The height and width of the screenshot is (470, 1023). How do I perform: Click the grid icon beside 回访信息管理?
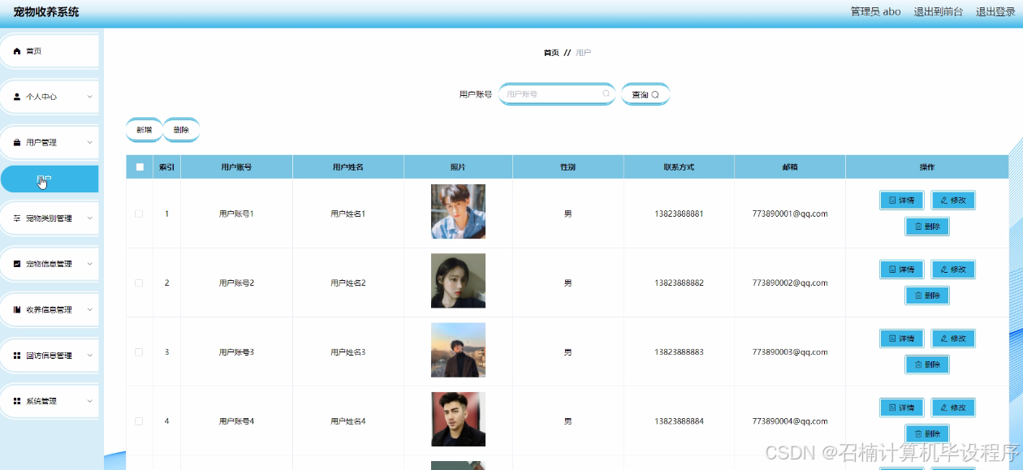(x=17, y=356)
